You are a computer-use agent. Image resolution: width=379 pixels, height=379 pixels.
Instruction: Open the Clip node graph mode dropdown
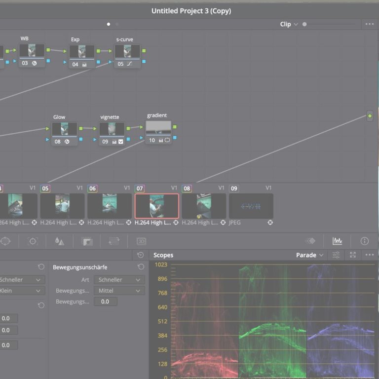click(x=289, y=24)
